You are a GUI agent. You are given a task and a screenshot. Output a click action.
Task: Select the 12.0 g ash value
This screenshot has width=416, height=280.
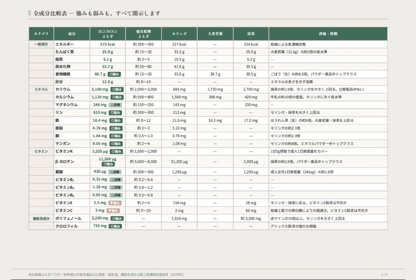[x=108, y=82]
